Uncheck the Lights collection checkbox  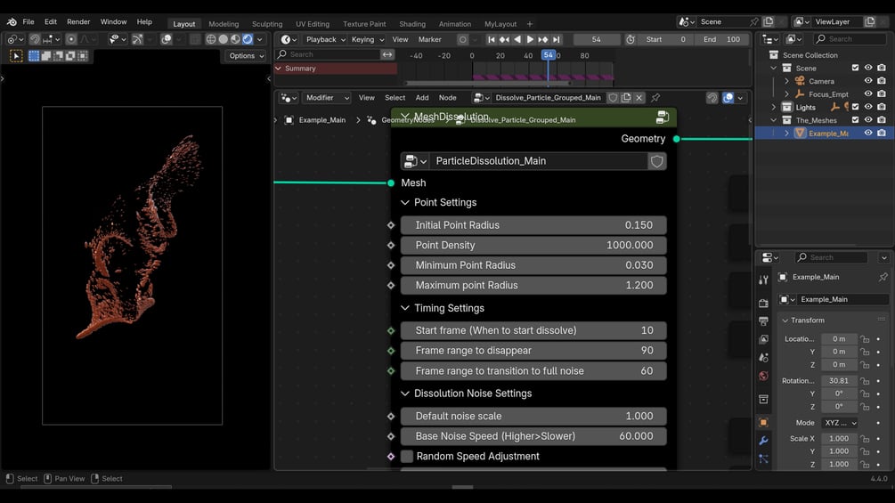pos(855,107)
